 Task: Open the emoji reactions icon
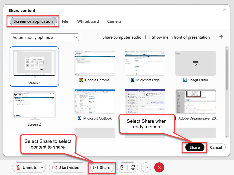133,167
